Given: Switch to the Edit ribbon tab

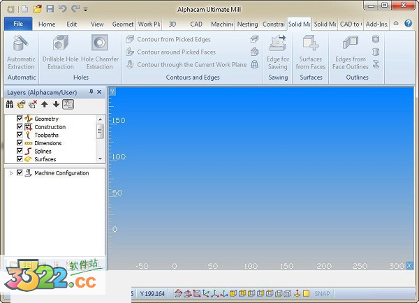Looking at the screenshot, I should point(72,24).
